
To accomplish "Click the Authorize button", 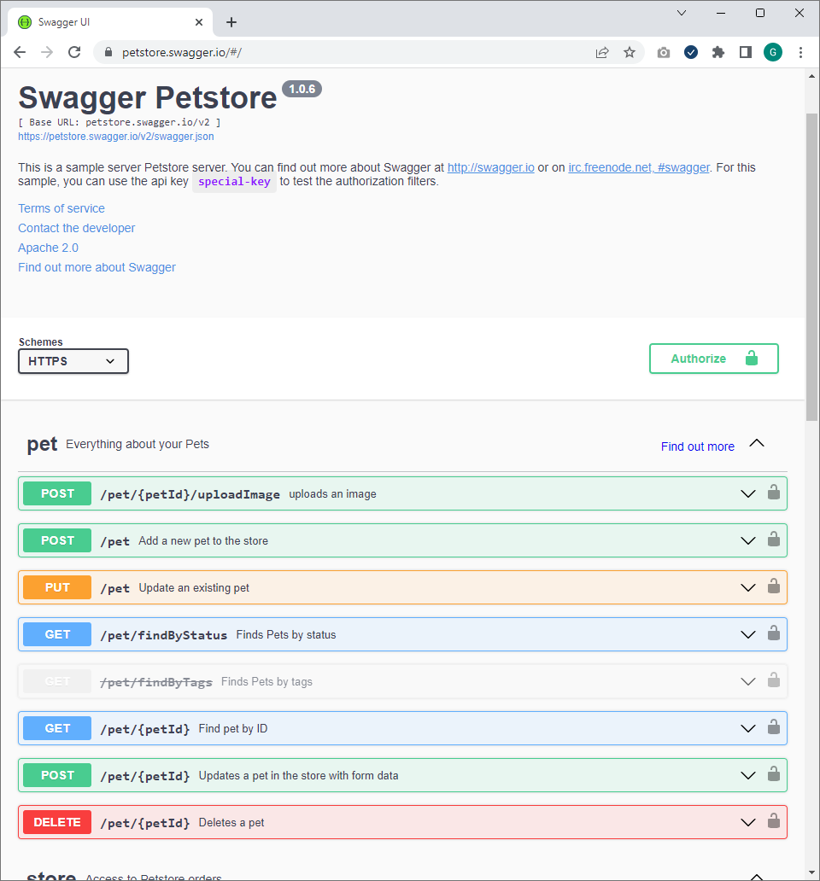I will (714, 359).
